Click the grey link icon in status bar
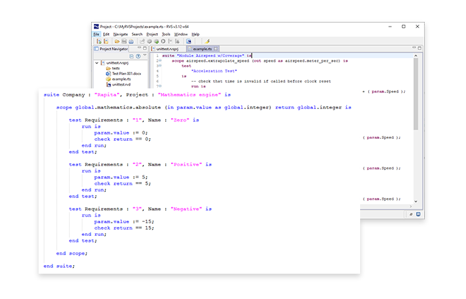 tap(411, 214)
